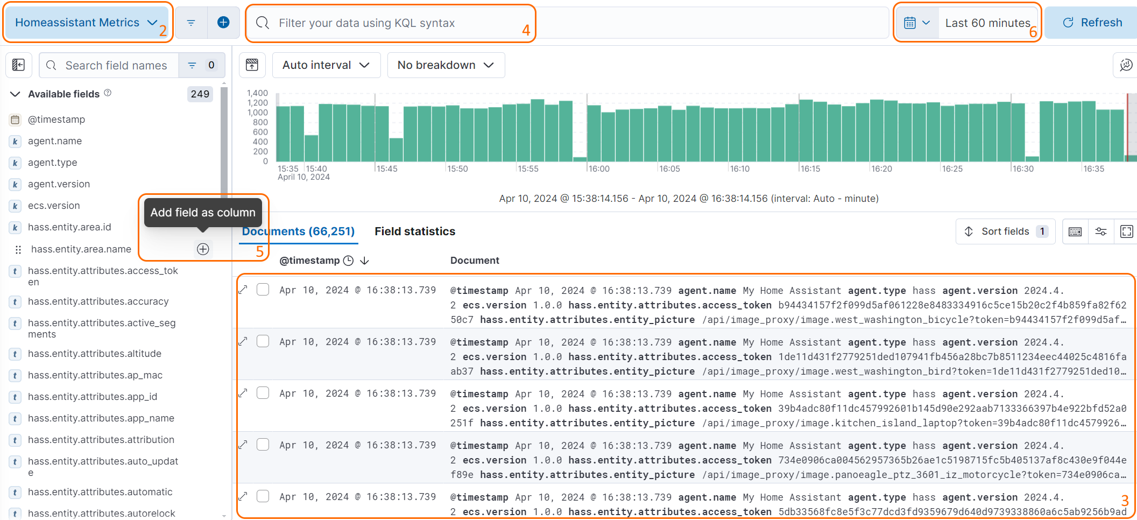Screen dimensions: 1137x520
Task: Click the keyboard shortcuts icon
Action: coord(1075,231)
